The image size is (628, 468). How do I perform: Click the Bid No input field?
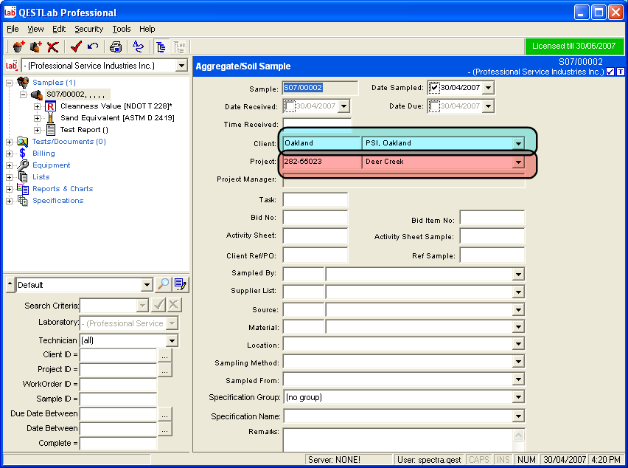tap(315, 218)
